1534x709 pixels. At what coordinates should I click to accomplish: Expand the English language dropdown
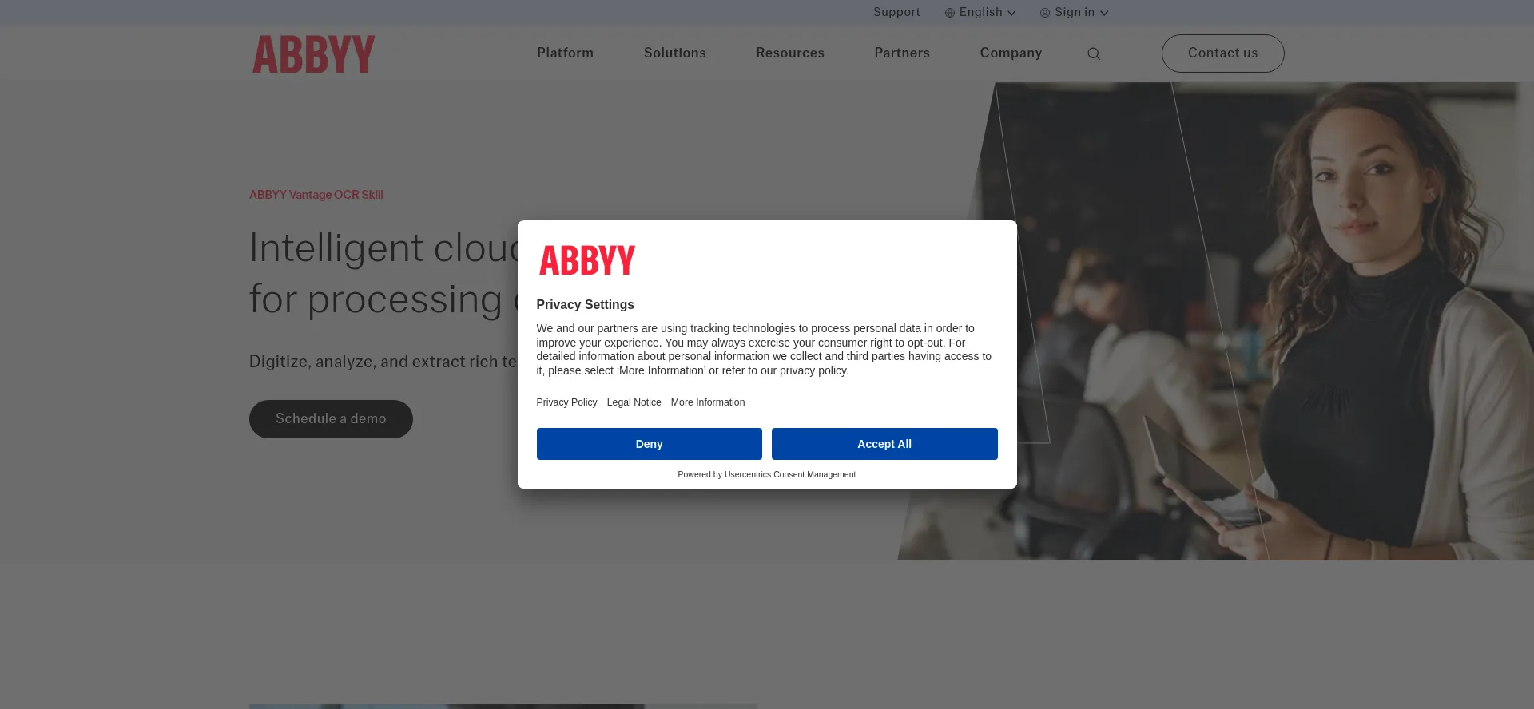(980, 12)
